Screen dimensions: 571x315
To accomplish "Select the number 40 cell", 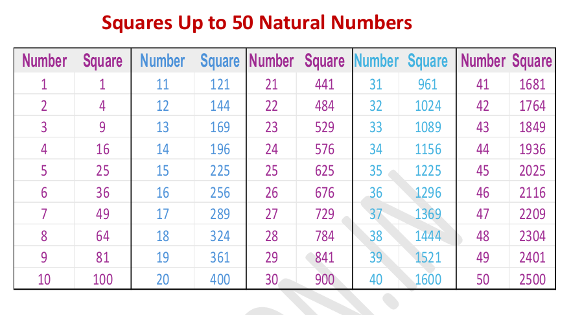I will pos(376,279).
